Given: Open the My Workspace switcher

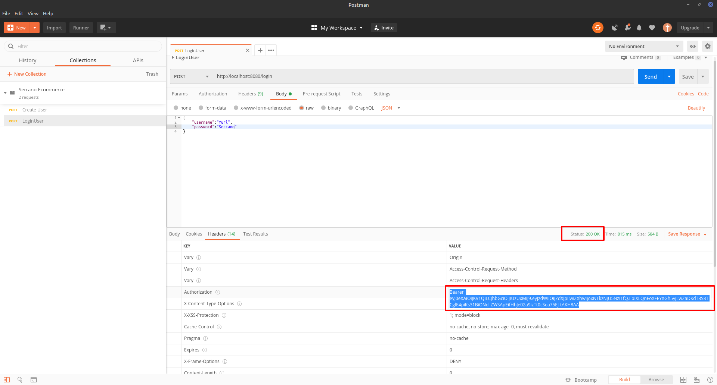Looking at the screenshot, I should coord(337,28).
